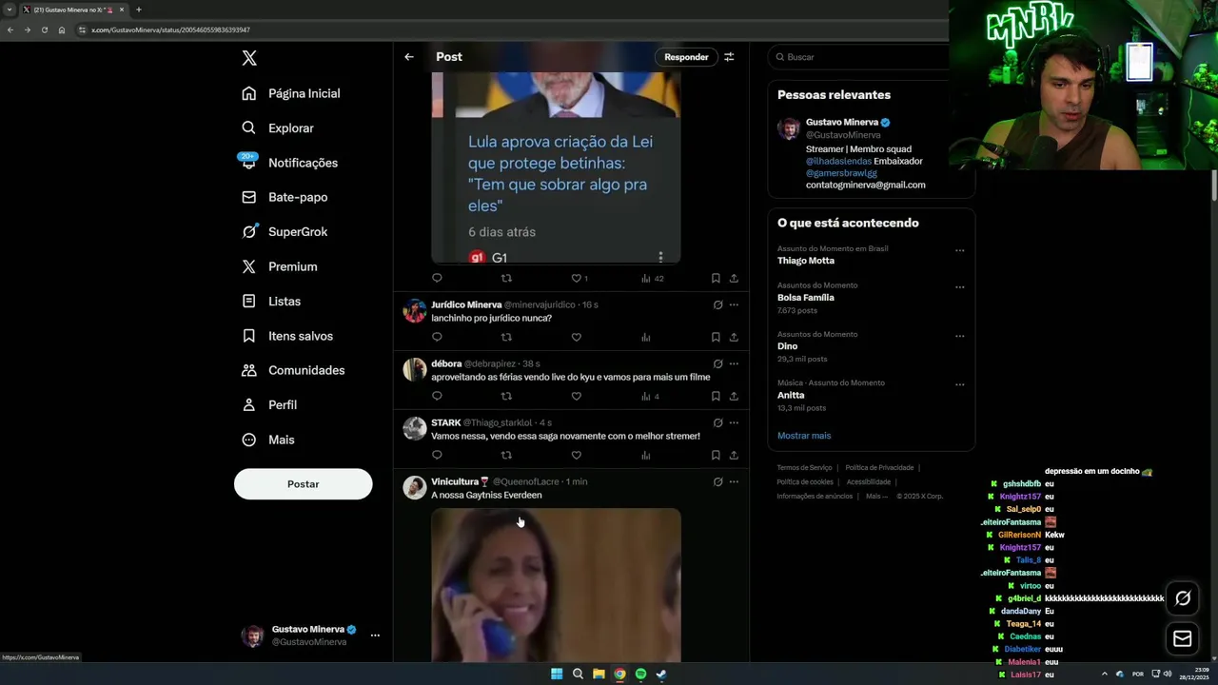The width and height of the screenshot is (1218, 685).
Task: Open more options for Dino trend
Action: click(959, 336)
